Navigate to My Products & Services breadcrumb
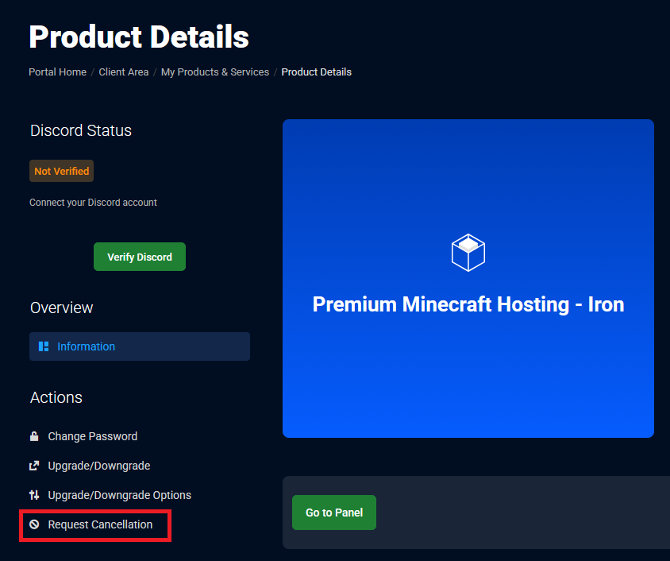This screenshot has width=670, height=561. click(215, 72)
